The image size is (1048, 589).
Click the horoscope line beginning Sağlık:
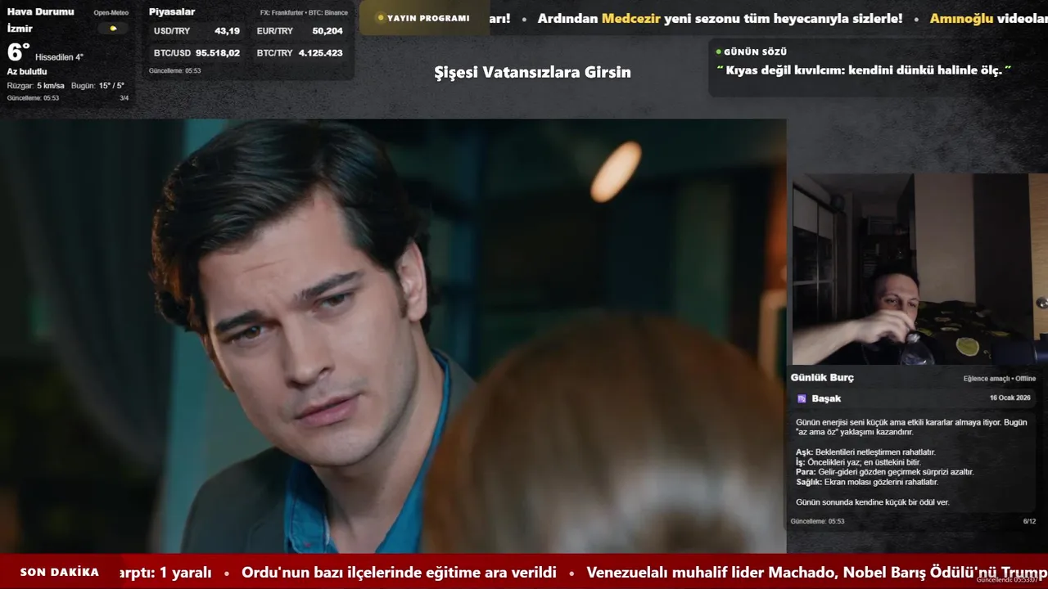[867, 482]
